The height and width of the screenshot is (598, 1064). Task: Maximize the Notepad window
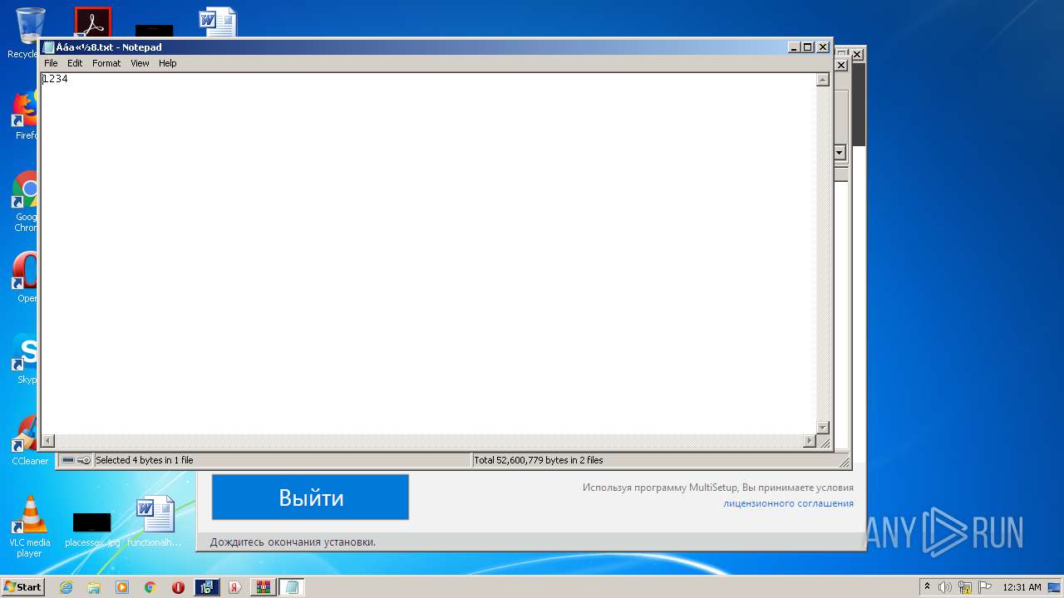pos(807,47)
